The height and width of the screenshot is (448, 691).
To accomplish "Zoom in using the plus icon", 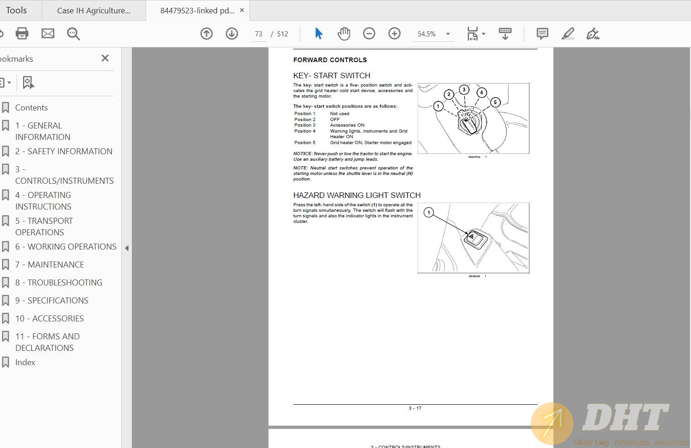I will 394,34.
